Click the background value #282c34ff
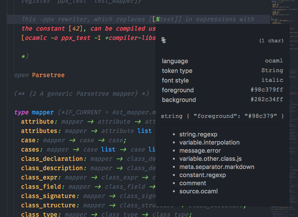This screenshot has width=298, height=217. [267, 99]
